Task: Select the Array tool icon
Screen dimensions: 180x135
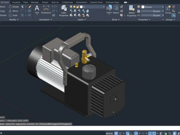Action: [x=22, y=15]
